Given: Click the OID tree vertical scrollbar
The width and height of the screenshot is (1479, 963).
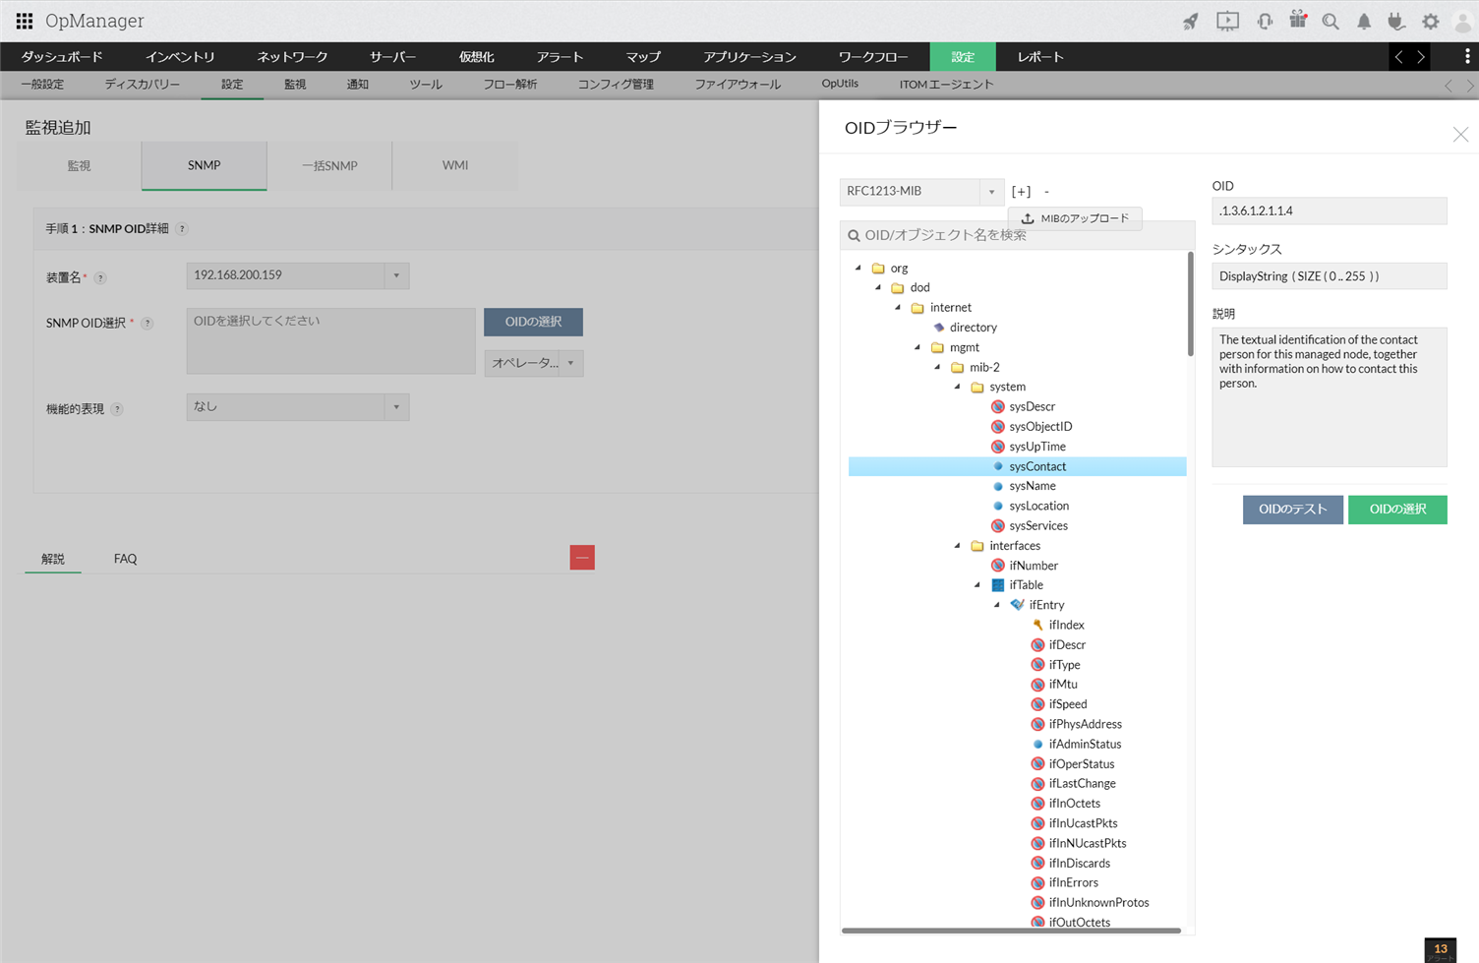Looking at the screenshot, I should click(1191, 304).
